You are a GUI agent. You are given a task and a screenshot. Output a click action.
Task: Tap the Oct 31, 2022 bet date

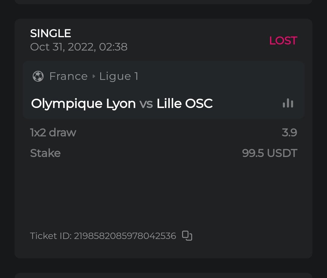(x=79, y=47)
